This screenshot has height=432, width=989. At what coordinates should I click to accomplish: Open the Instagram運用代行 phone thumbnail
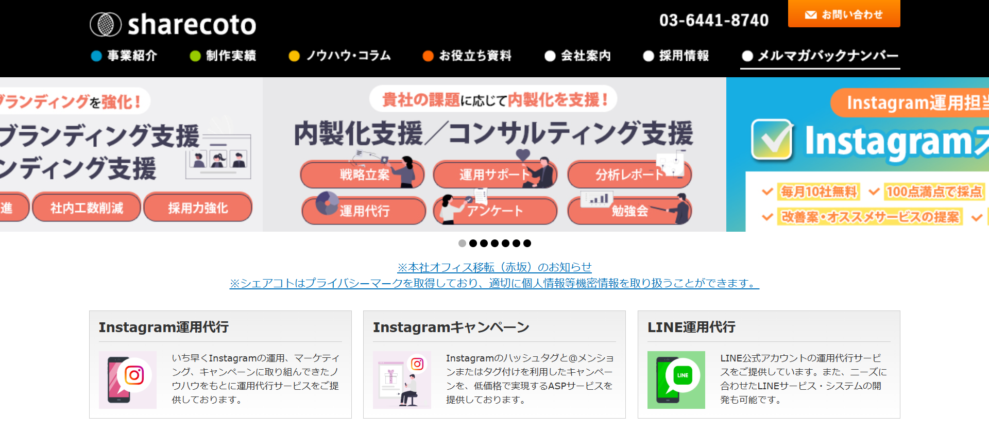(128, 380)
